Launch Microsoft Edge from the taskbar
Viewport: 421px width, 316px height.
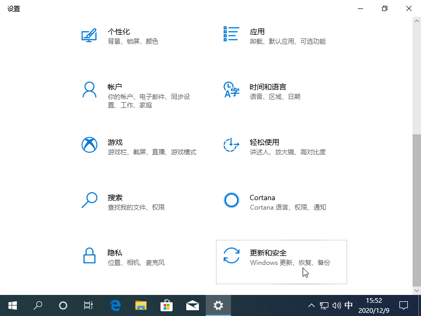115,305
